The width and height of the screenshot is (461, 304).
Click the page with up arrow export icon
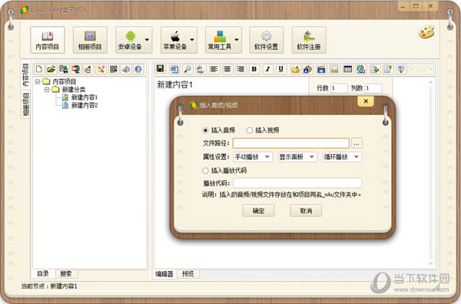pos(388,69)
